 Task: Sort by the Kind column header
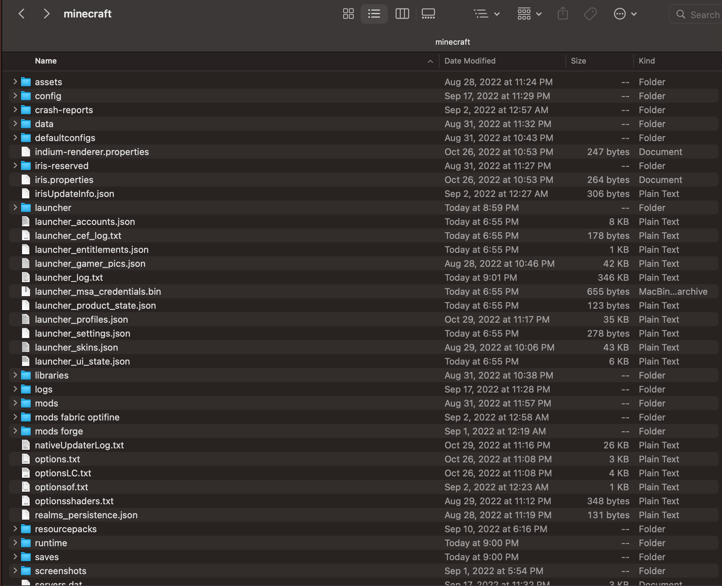pyautogui.click(x=647, y=61)
